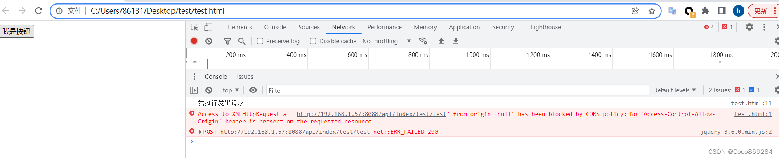Image resolution: width=779 pixels, height=158 pixels.
Task: Open network conditions wifi icon
Action: pyautogui.click(x=423, y=41)
